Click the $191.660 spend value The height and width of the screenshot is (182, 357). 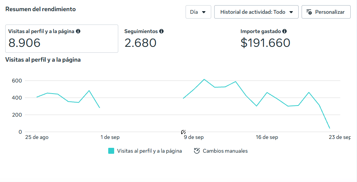point(265,43)
